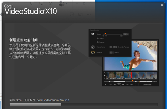Open chat history icon in background window
The width and height of the screenshot is (167, 109).
point(72,14)
